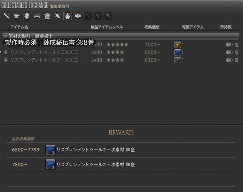Select the Leatherworker hide job icon
This screenshot has width=243, height=192.
[47, 16]
